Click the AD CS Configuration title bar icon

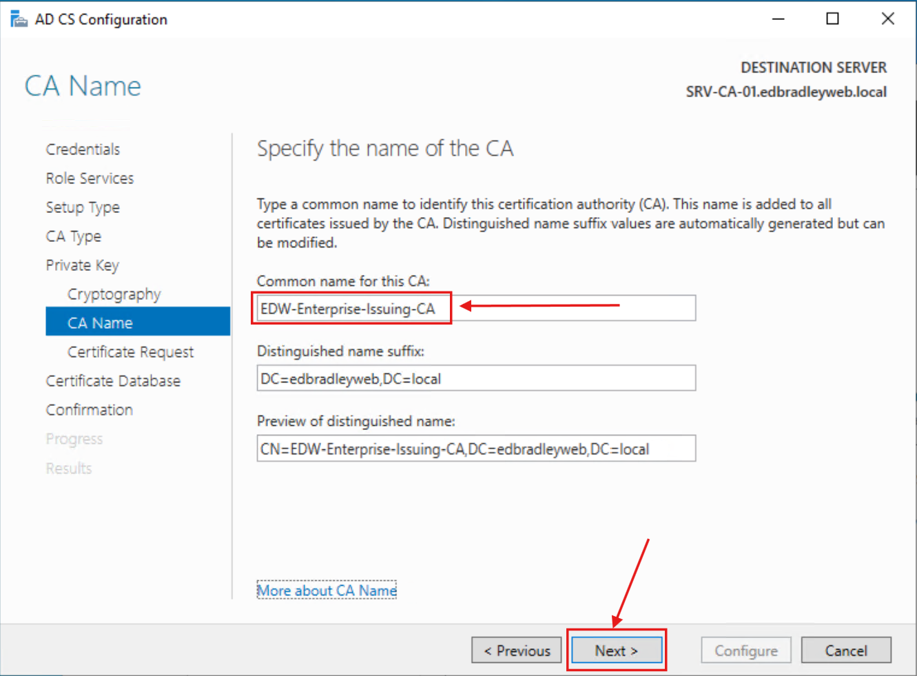tap(19, 18)
